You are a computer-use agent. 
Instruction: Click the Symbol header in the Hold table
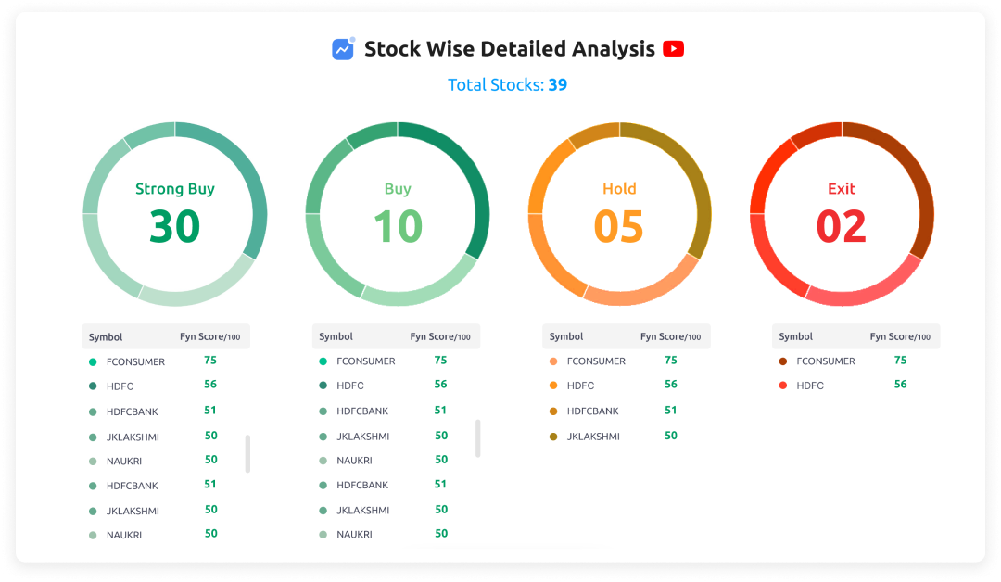tap(566, 336)
